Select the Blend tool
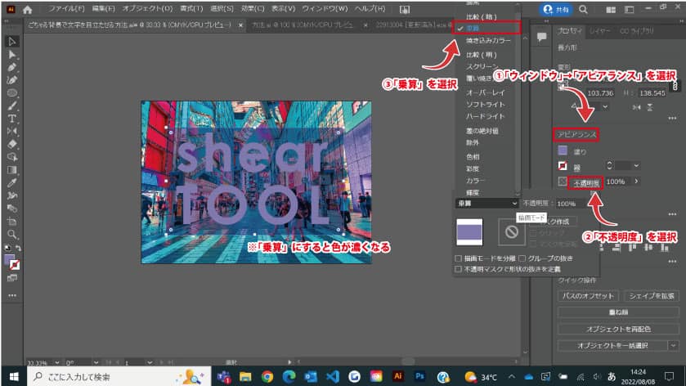The image size is (686, 386). pyautogui.click(x=11, y=209)
